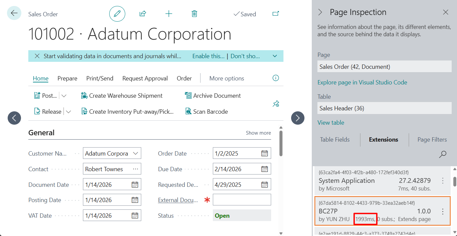Pop out page with the new window icon

coord(275,14)
